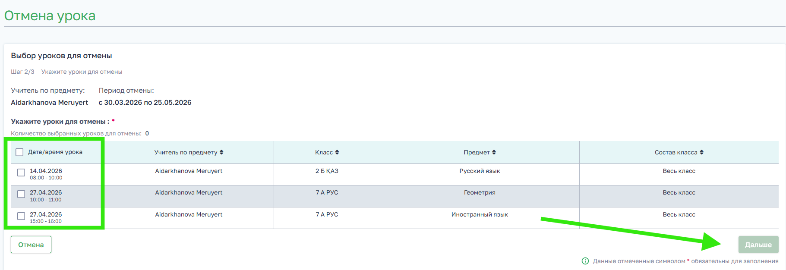This screenshot has height=270, width=786.
Task: Check the lesson on 14.04.2026 08:00 - 10:00
Action: 21,173
